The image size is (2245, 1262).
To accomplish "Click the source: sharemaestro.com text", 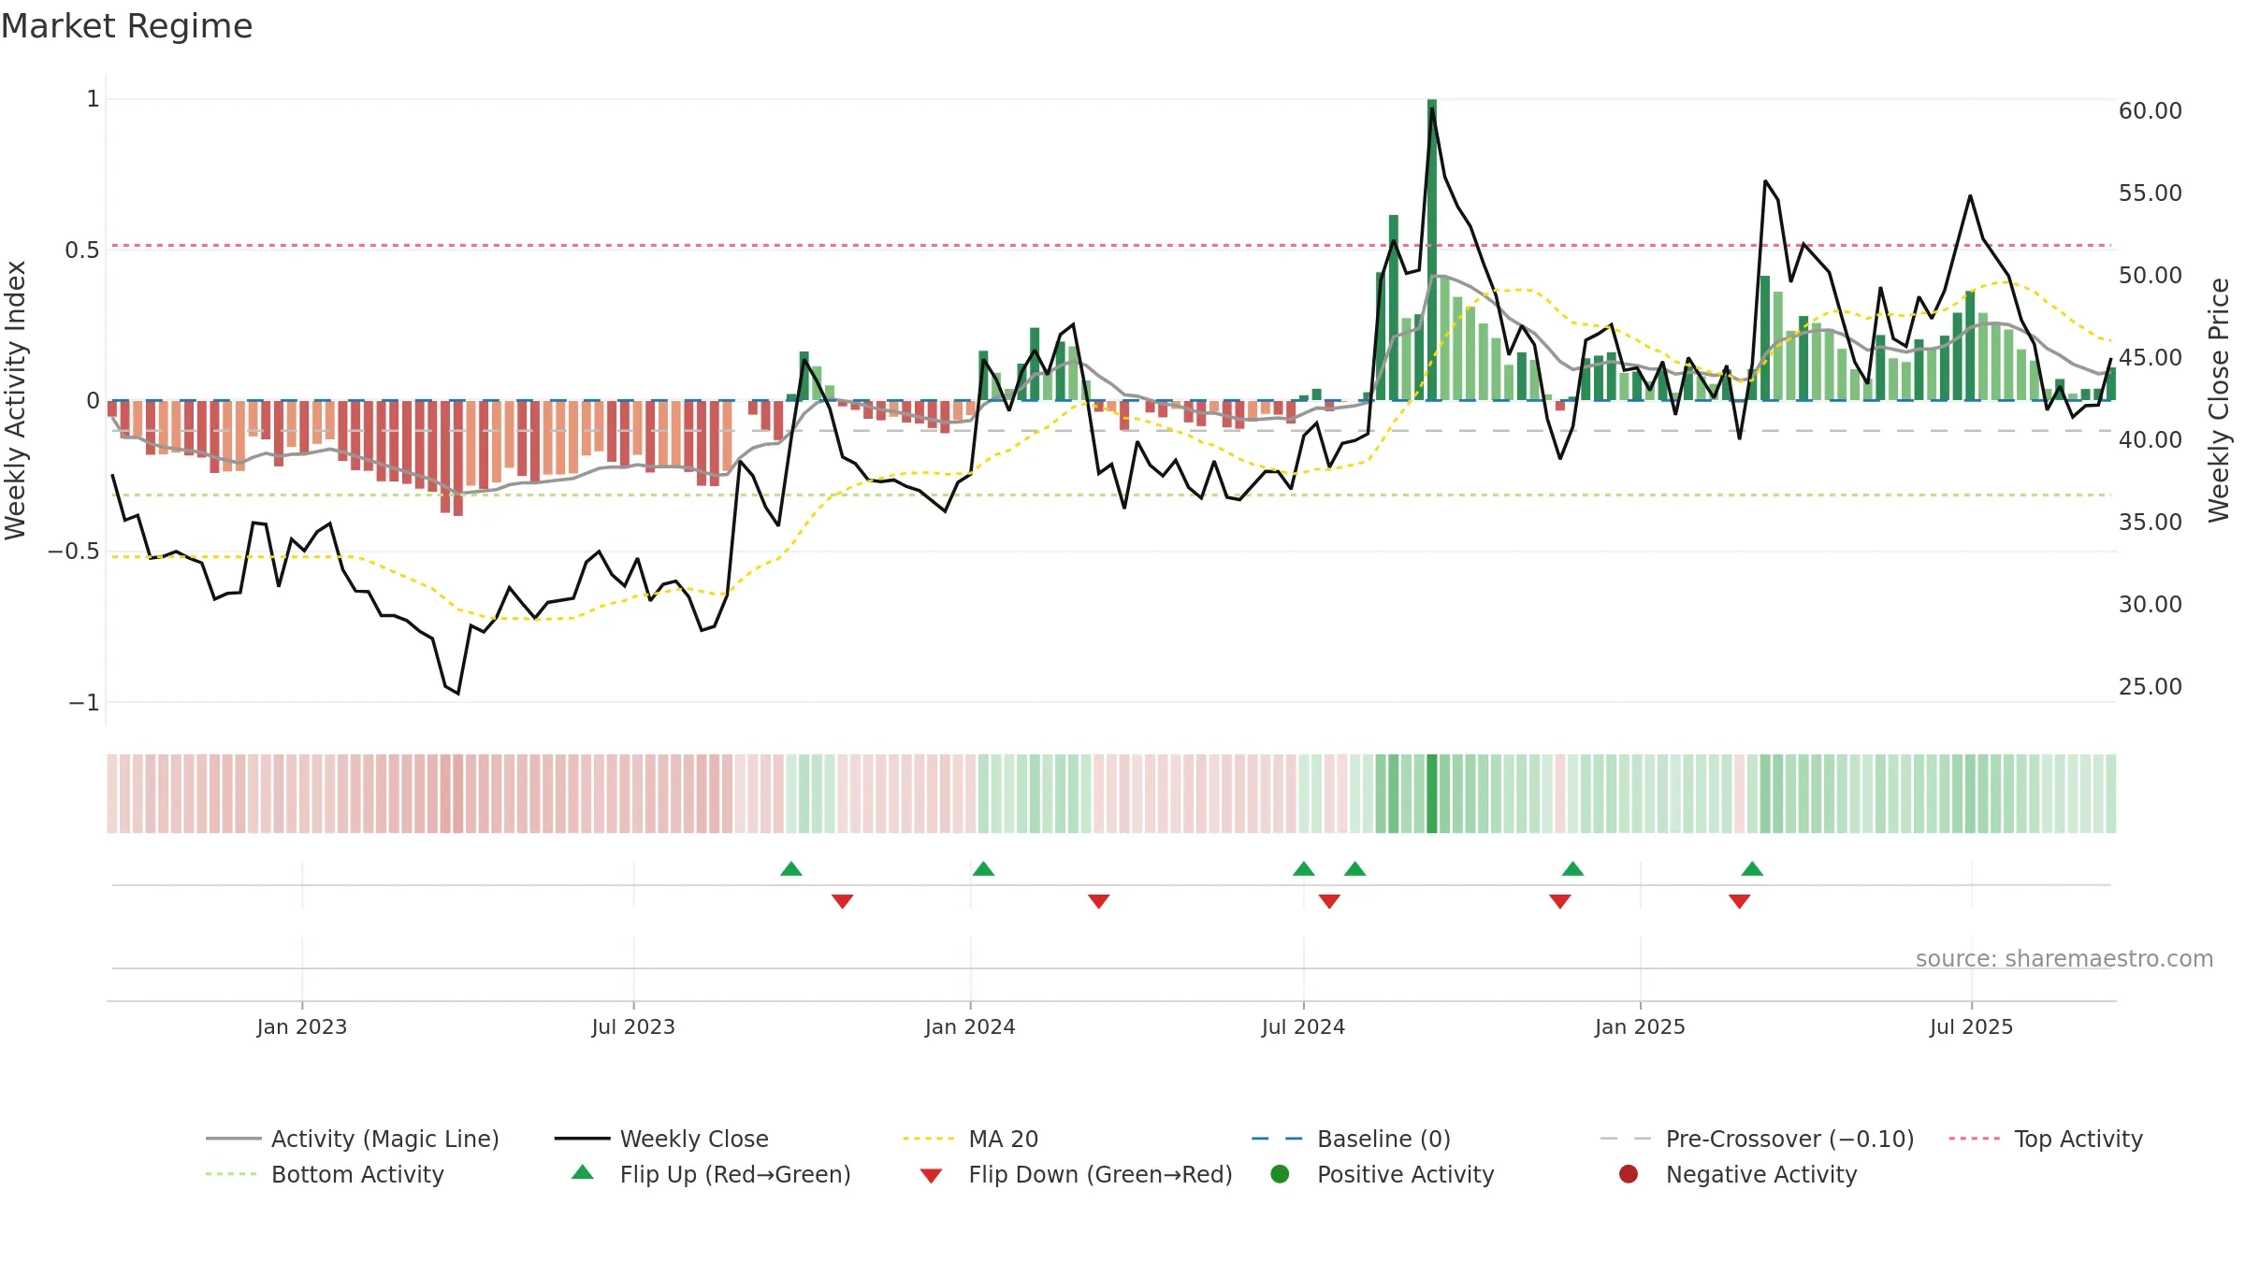I will point(2064,958).
